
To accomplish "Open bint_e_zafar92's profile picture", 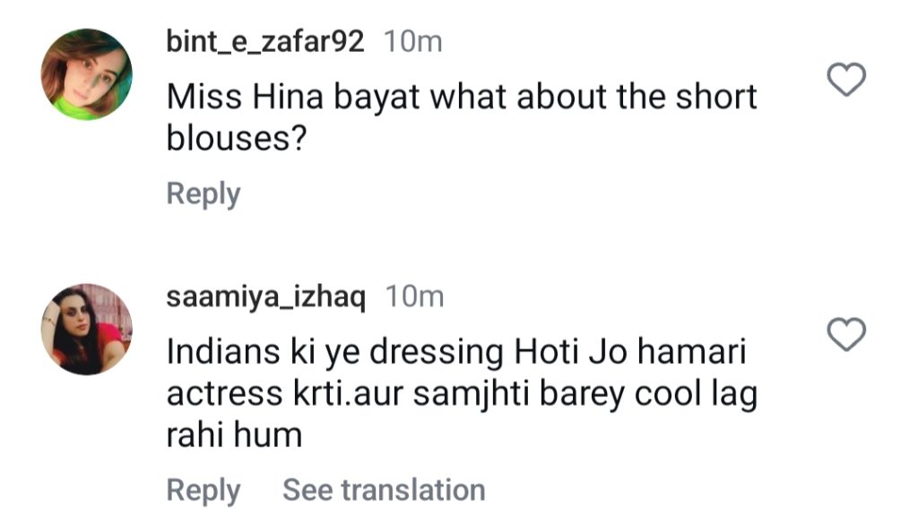I will point(87,74).
